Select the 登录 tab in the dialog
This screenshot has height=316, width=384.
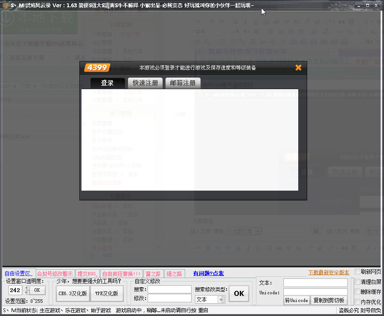(x=108, y=83)
